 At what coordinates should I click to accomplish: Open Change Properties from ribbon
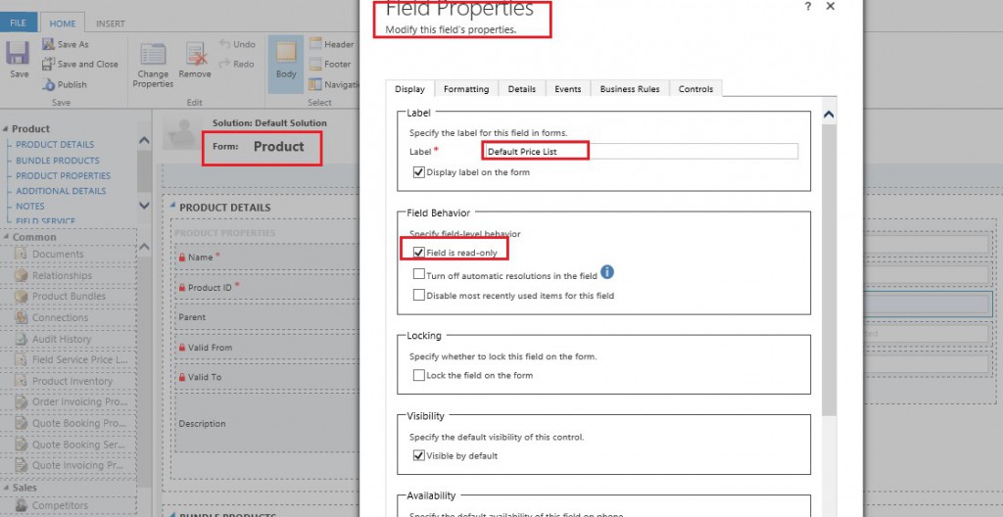[153, 58]
